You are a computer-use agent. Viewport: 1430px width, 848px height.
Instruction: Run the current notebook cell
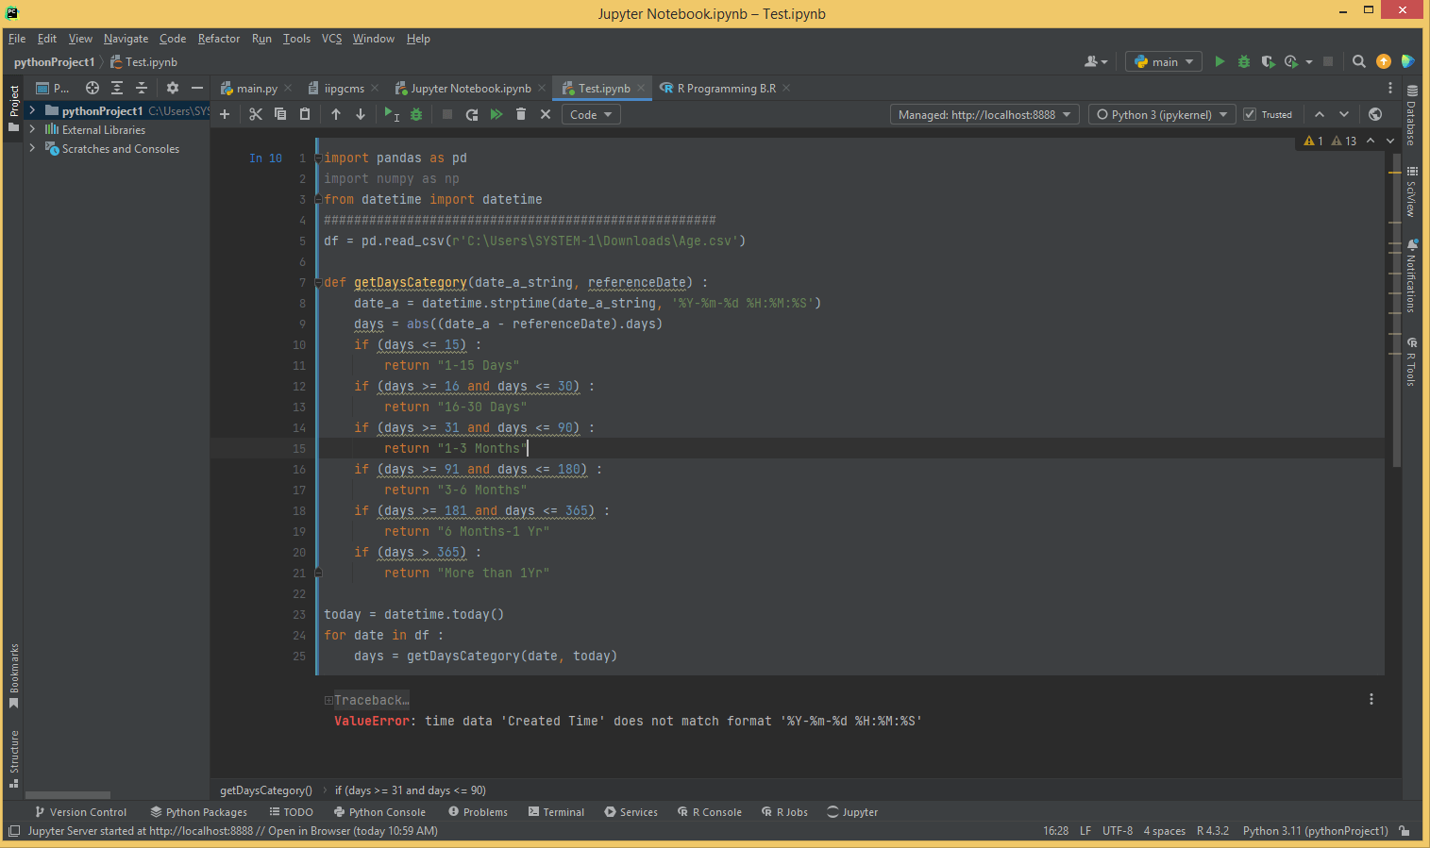390,113
